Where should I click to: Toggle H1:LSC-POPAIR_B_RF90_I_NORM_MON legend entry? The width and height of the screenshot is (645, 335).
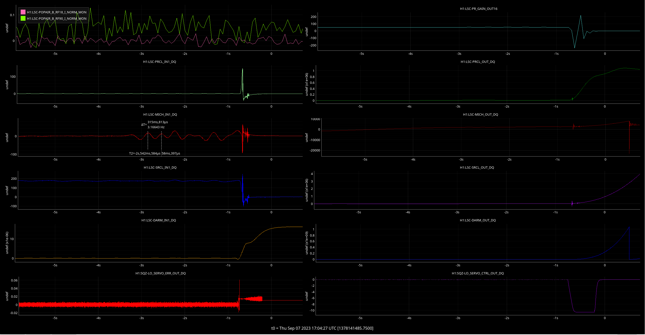click(x=57, y=18)
